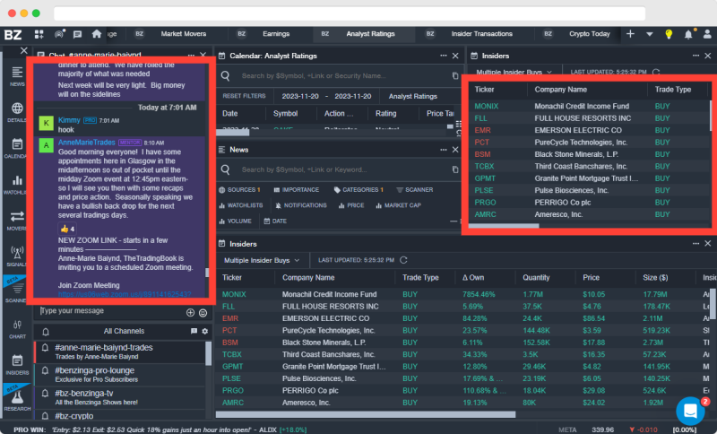Click the Type your message chat input
Image resolution: width=717 pixels, height=434 pixels.
pos(109,311)
